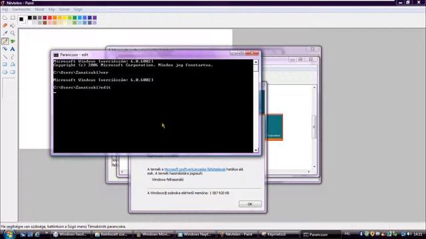Click OK in the Windows about dialog
Image resolution: width=426 pixels, height=239 pixels.
[x=250, y=204]
